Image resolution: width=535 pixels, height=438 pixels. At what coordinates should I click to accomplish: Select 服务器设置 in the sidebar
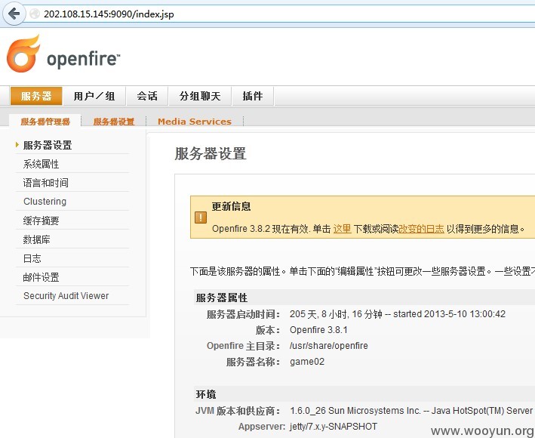(48, 145)
